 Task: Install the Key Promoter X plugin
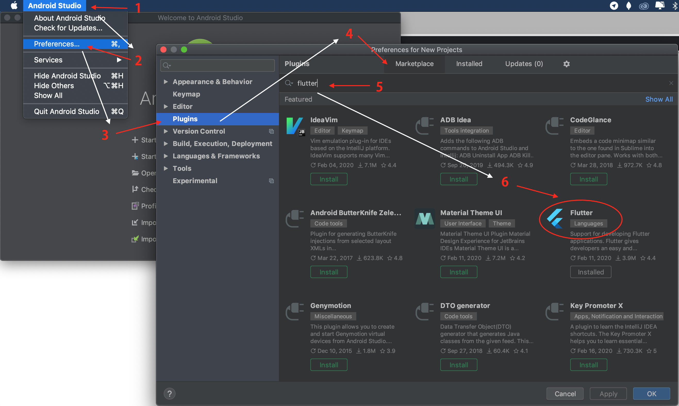589,365
